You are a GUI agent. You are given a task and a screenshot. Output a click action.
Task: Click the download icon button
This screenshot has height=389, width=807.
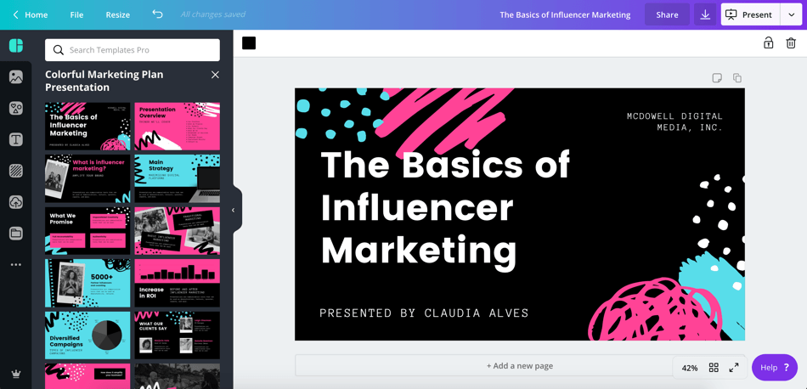click(x=705, y=14)
